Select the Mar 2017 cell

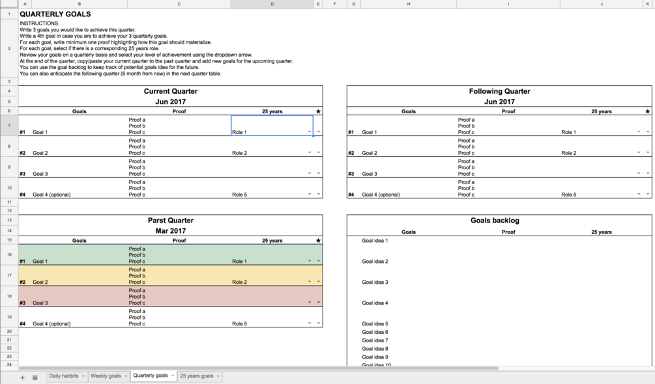(171, 231)
